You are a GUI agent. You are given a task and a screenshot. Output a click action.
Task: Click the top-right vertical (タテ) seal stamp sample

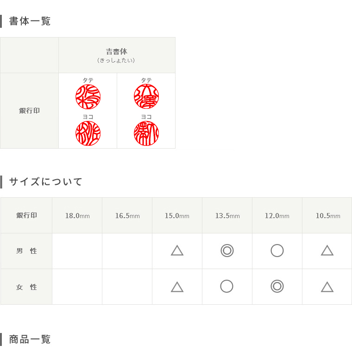(146, 97)
